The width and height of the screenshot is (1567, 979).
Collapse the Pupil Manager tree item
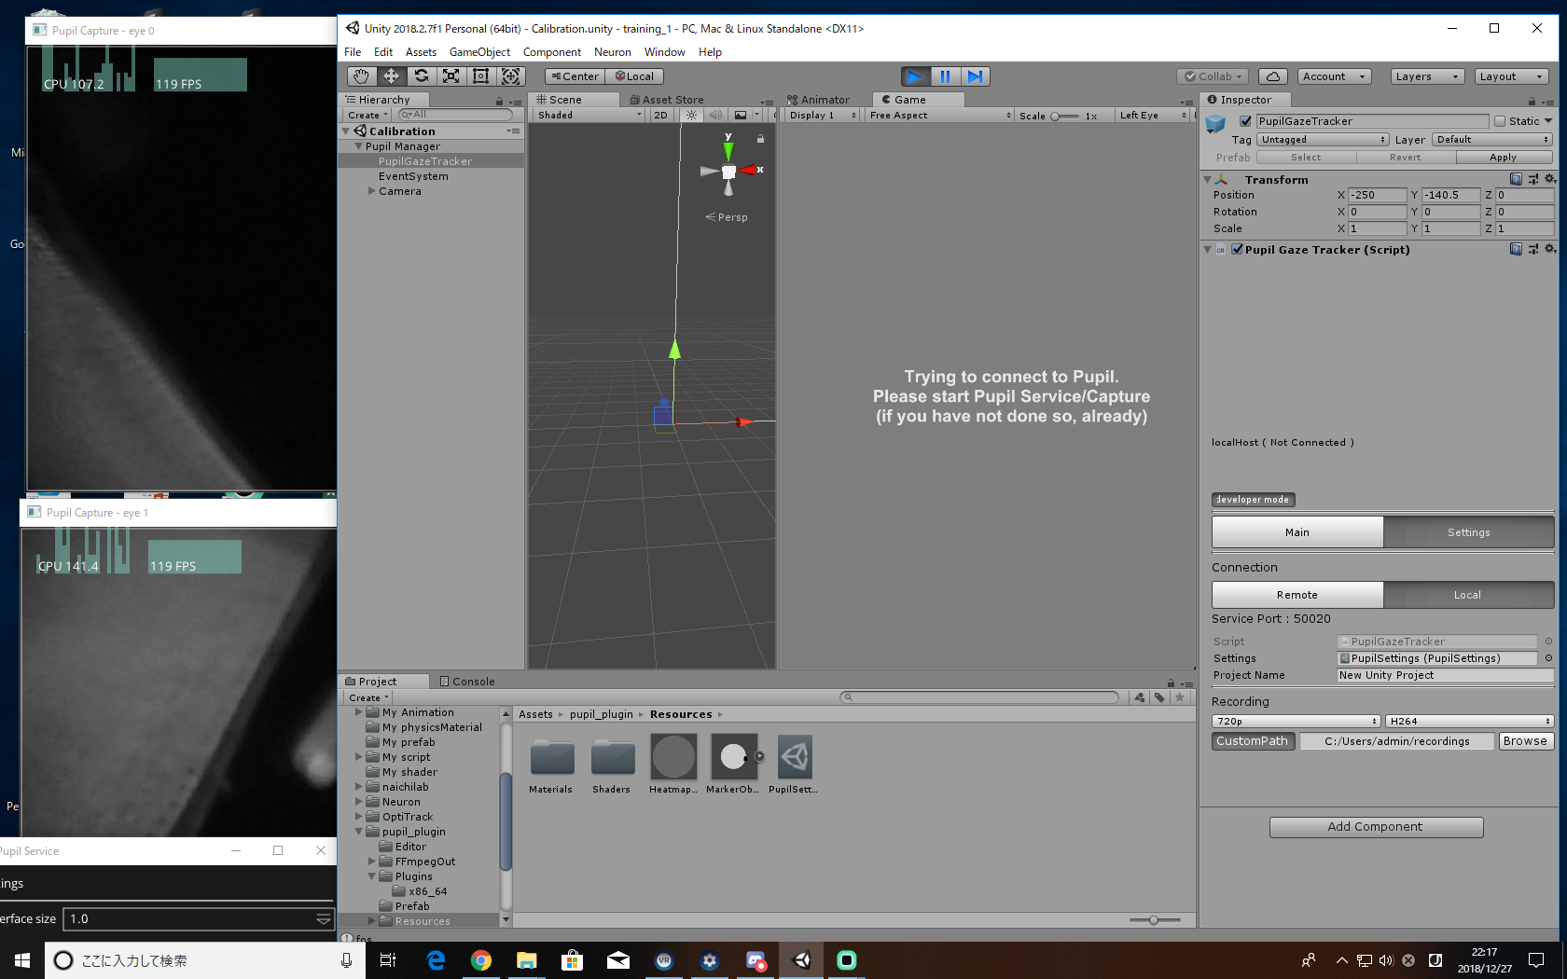pos(358,146)
